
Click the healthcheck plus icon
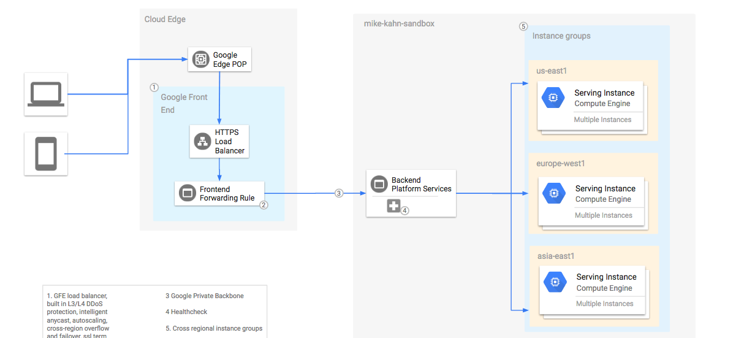click(393, 206)
